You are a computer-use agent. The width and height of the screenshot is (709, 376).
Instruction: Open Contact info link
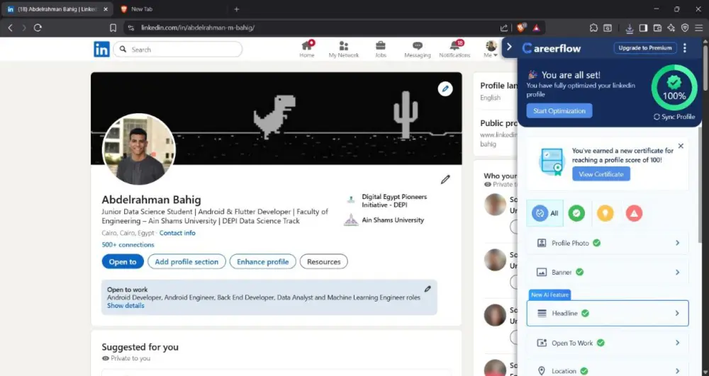pyautogui.click(x=177, y=233)
